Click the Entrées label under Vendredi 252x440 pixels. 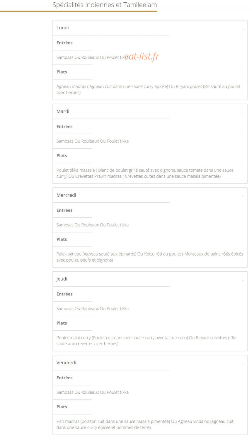(x=64, y=378)
